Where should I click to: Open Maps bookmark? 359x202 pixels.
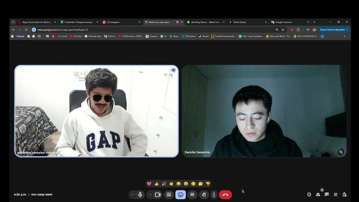(x=174, y=36)
